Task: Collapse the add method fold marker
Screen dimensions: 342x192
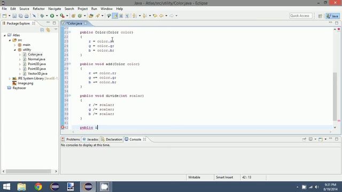Action: point(70,64)
